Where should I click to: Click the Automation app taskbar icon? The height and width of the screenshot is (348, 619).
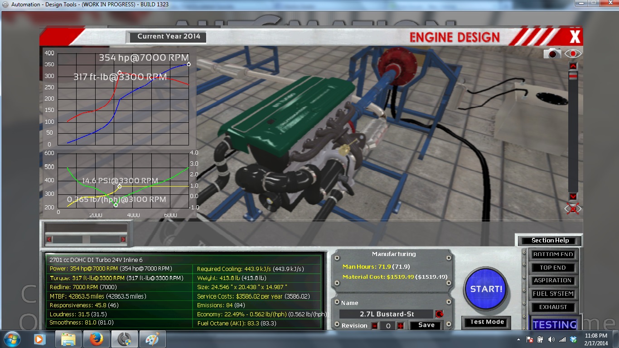click(x=125, y=339)
